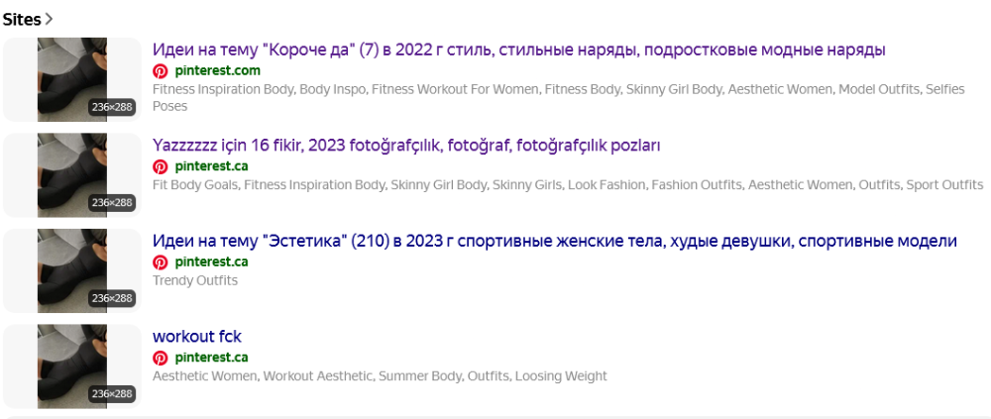The image size is (991, 419).
Task: Click Pinterest icon in workout fck result
Action: point(161,359)
